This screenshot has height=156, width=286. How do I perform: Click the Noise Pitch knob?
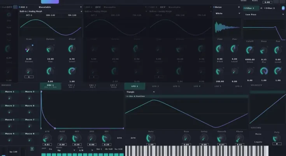pos(219,71)
